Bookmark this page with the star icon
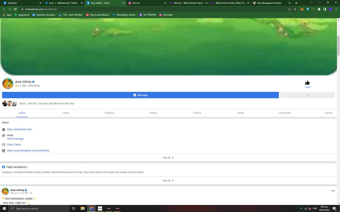 [x=295, y=9]
